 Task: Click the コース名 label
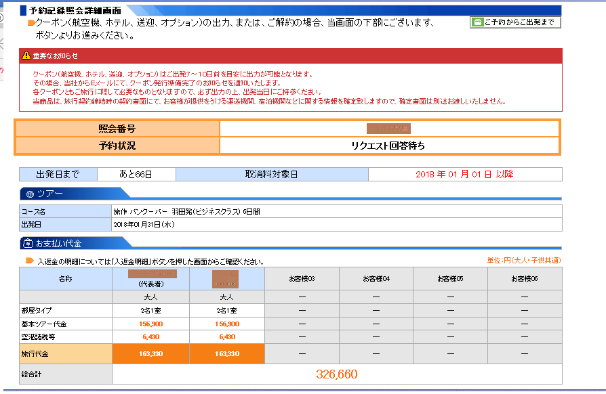click(x=33, y=211)
